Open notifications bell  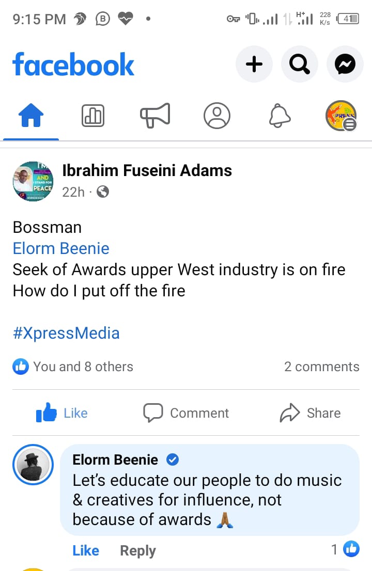279,116
